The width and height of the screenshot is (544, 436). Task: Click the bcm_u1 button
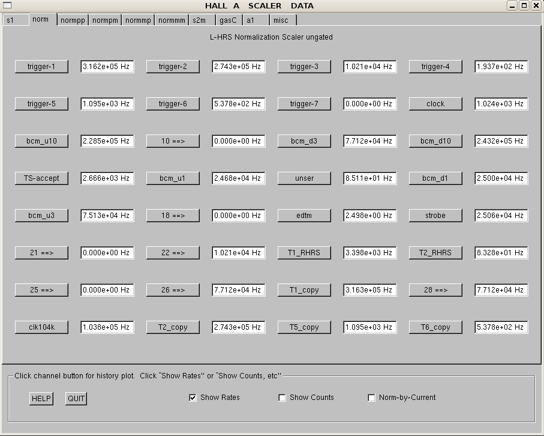point(173,178)
